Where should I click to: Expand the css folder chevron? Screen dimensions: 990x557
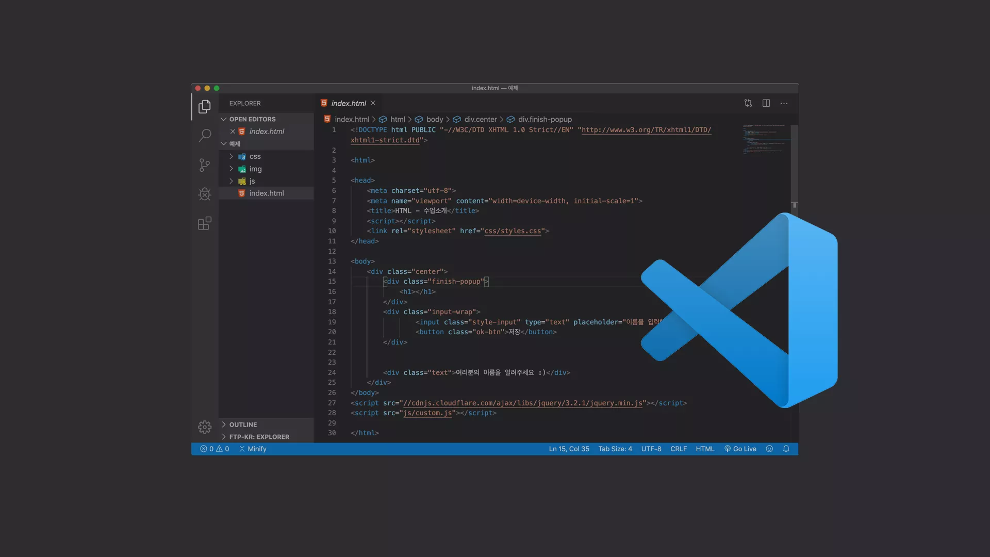(231, 157)
